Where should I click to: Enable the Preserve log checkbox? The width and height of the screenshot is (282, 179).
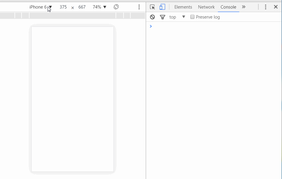click(192, 17)
